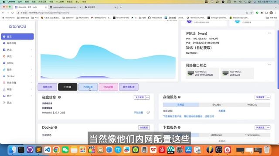The image size is (279, 156).
Task: Open more options in 下载服务 card
Action: [x=268, y=127]
